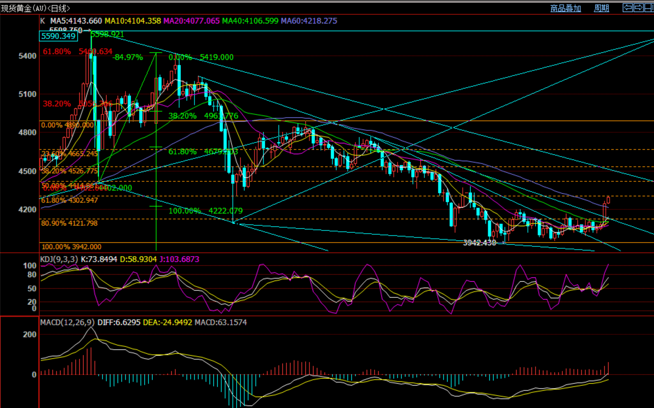Select the MA10:4104.358 indicator label
Screen dimensions: 654x408
pyautogui.click(x=133, y=21)
